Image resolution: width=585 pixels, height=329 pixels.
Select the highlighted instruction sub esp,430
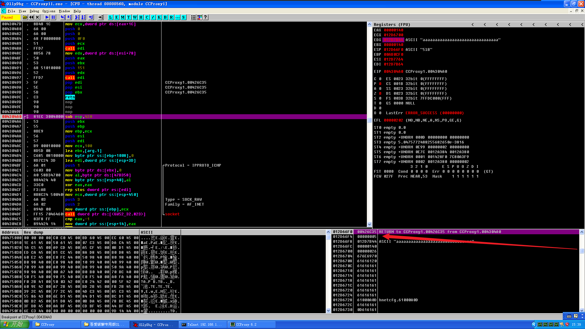coord(184,117)
